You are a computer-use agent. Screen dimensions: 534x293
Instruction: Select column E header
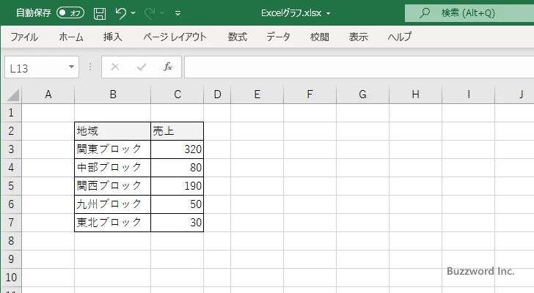257,94
